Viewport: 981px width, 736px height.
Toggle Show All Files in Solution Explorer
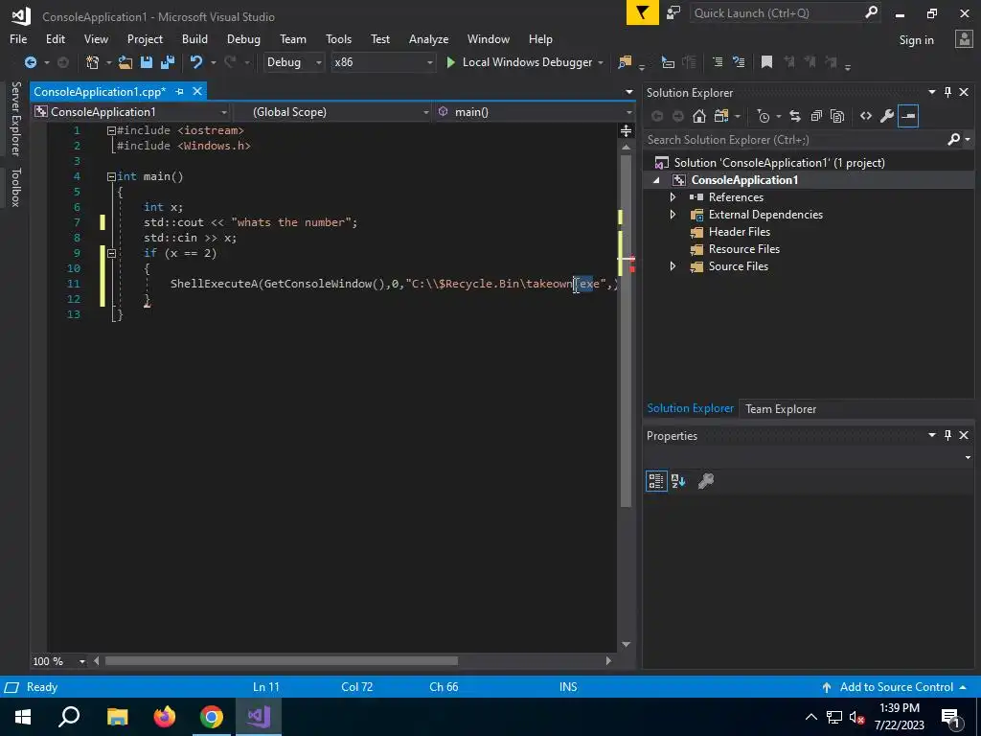[837, 116]
